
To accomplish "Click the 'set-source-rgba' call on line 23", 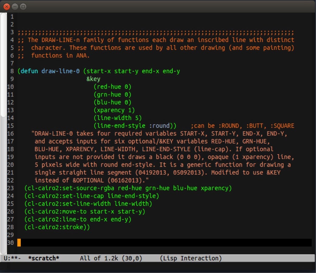I will click(x=88, y=188).
